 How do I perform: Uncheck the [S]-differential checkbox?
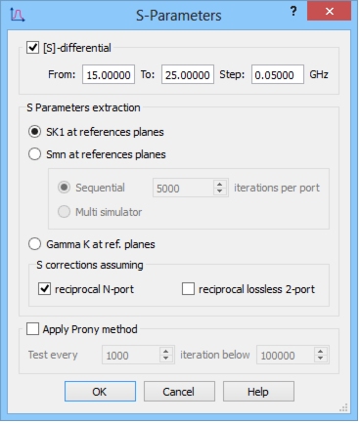(x=32, y=48)
